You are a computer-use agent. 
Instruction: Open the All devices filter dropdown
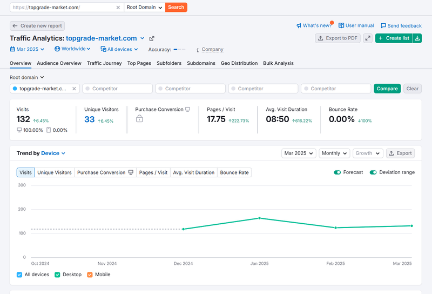(119, 49)
